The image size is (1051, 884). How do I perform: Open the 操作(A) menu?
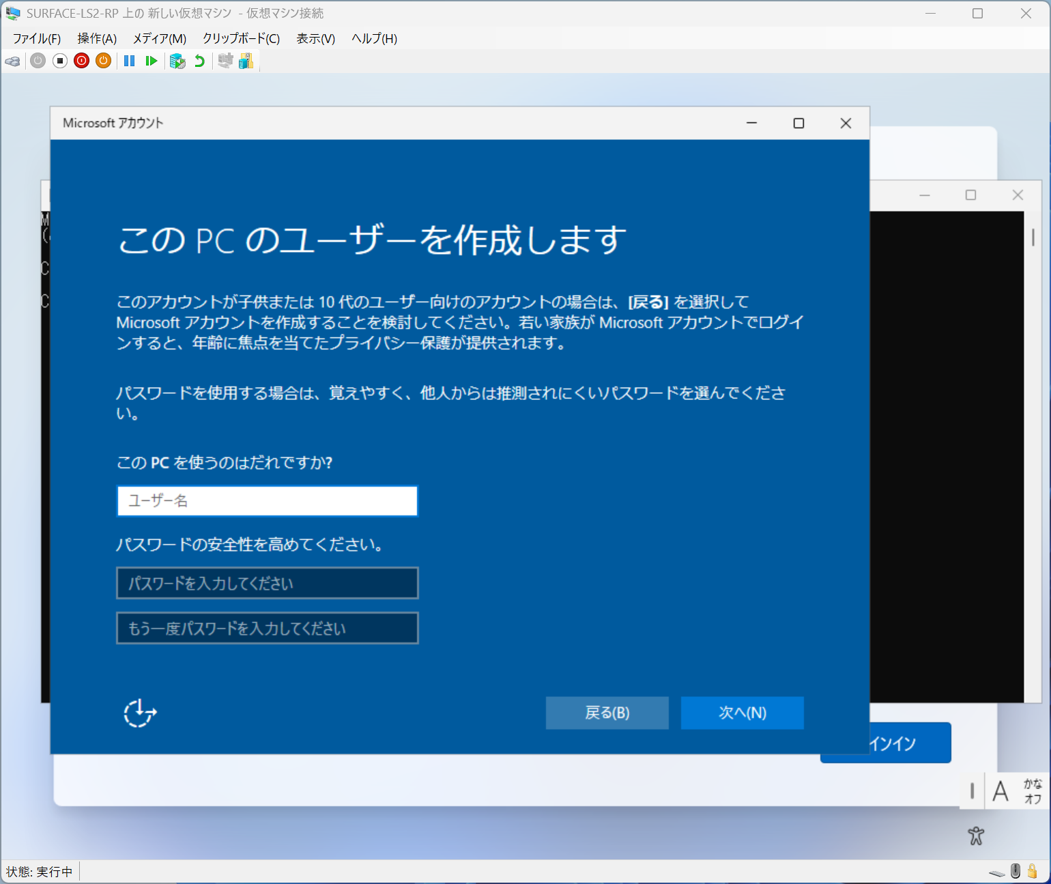97,39
